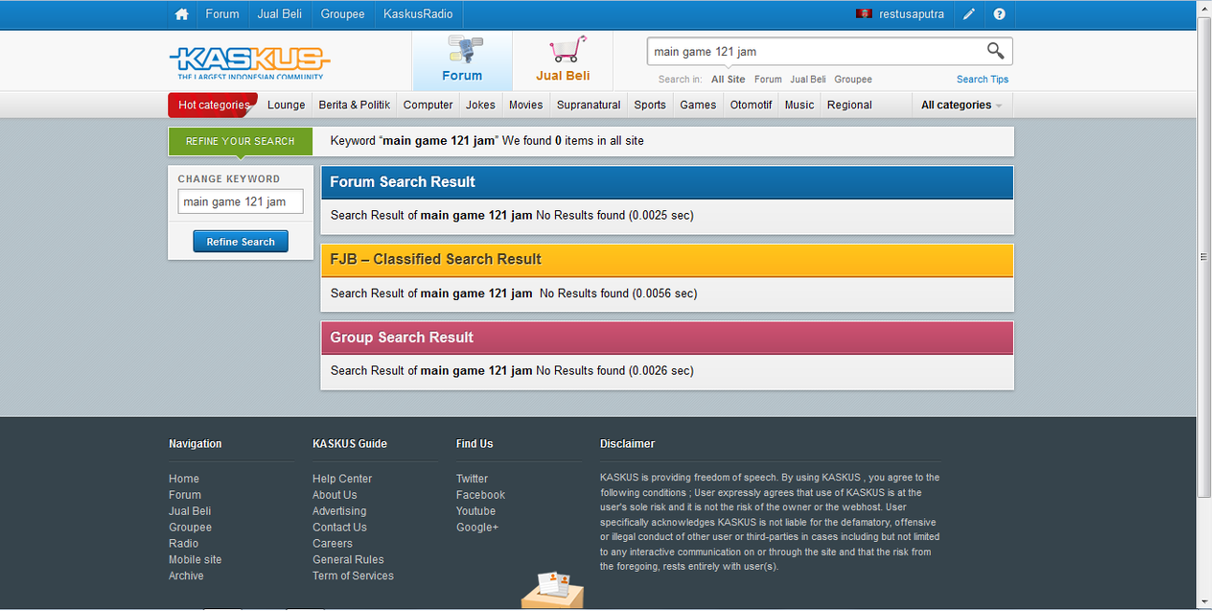Image resolution: width=1227 pixels, height=611 pixels.
Task: Open Forum in the top navigation bar
Action: coord(222,14)
